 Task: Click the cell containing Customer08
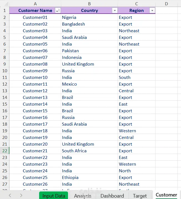(35, 64)
